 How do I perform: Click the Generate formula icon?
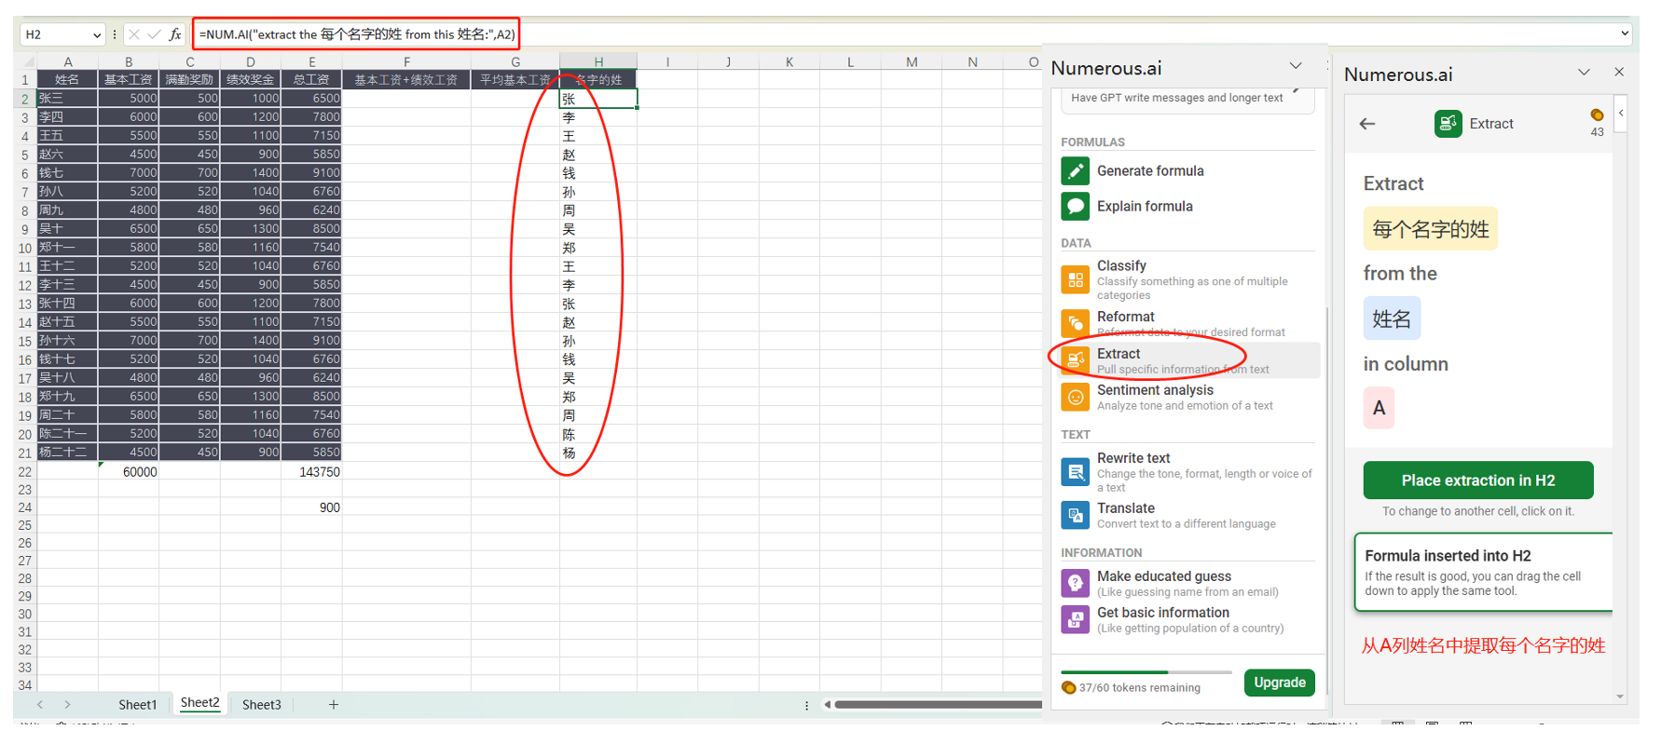tap(1075, 171)
